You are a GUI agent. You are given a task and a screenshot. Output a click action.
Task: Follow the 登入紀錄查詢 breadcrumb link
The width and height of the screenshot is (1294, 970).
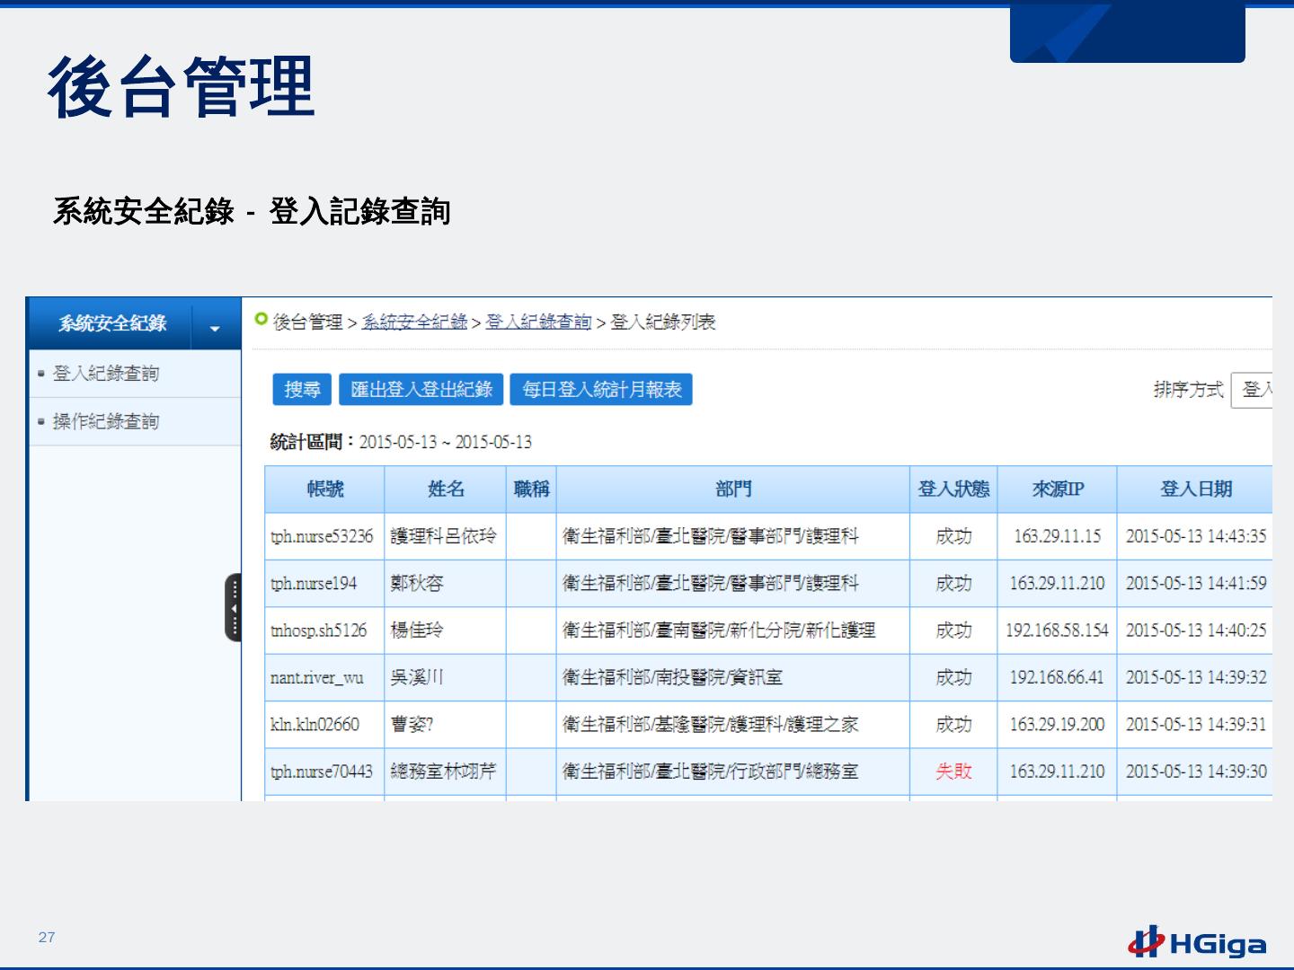[x=538, y=322]
